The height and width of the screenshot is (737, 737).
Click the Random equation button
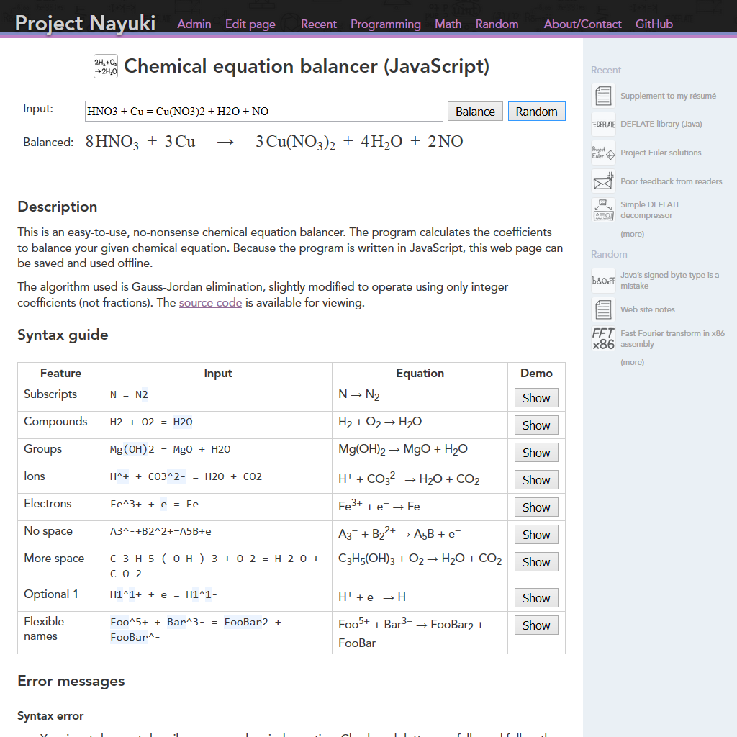[536, 112]
